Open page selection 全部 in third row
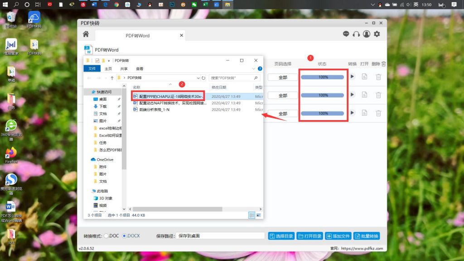Image resolution: width=464 pixels, height=261 pixels. click(x=283, y=114)
